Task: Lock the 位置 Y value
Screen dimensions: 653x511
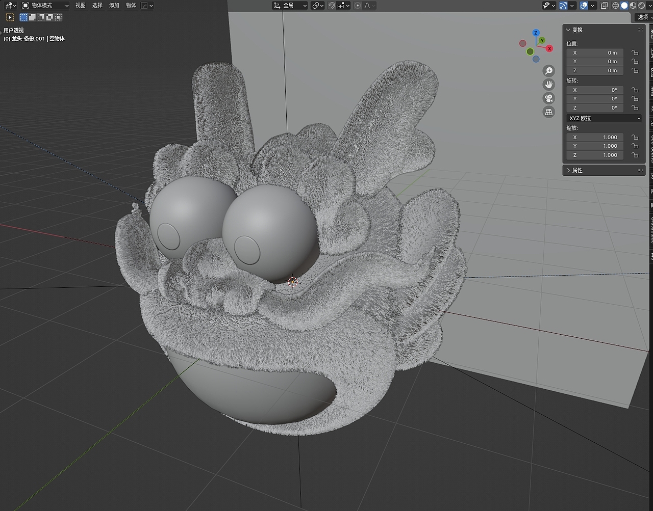Action: [635, 62]
